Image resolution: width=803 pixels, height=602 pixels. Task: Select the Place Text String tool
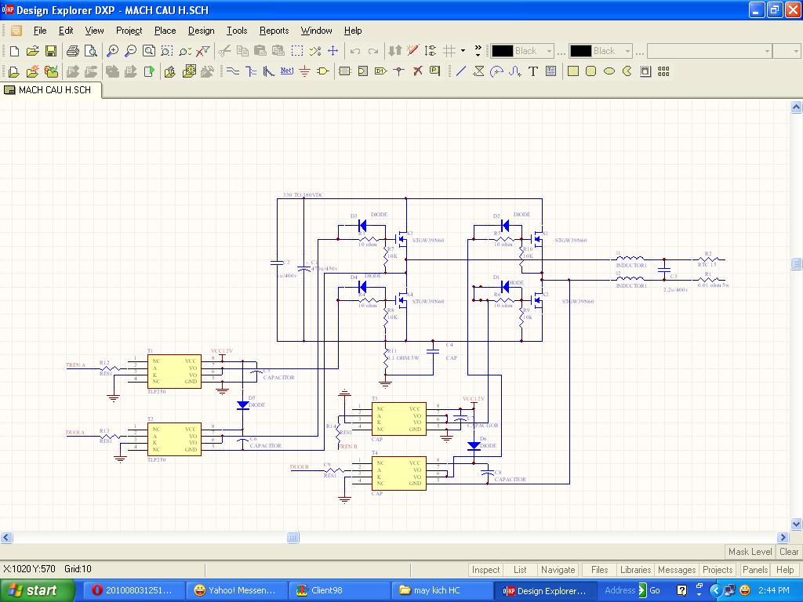[532, 71]
